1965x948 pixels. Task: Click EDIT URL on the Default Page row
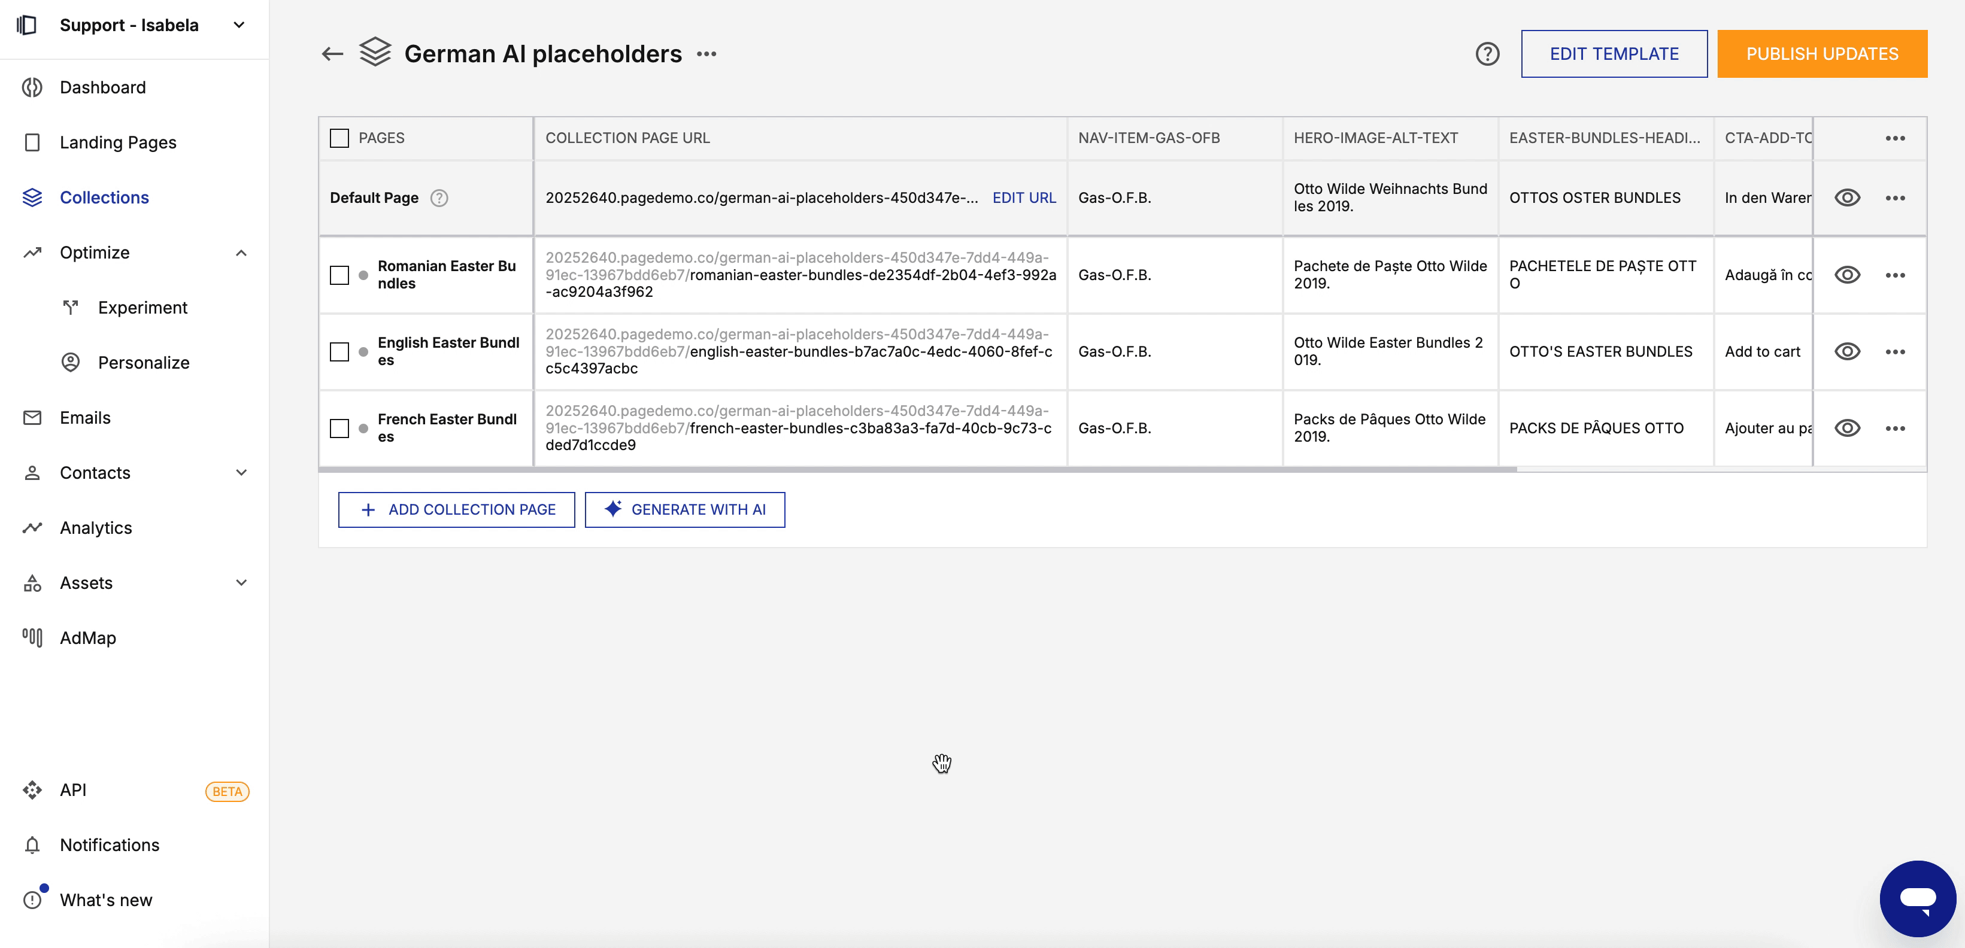pyautogui.click(x=1024, y=197)
